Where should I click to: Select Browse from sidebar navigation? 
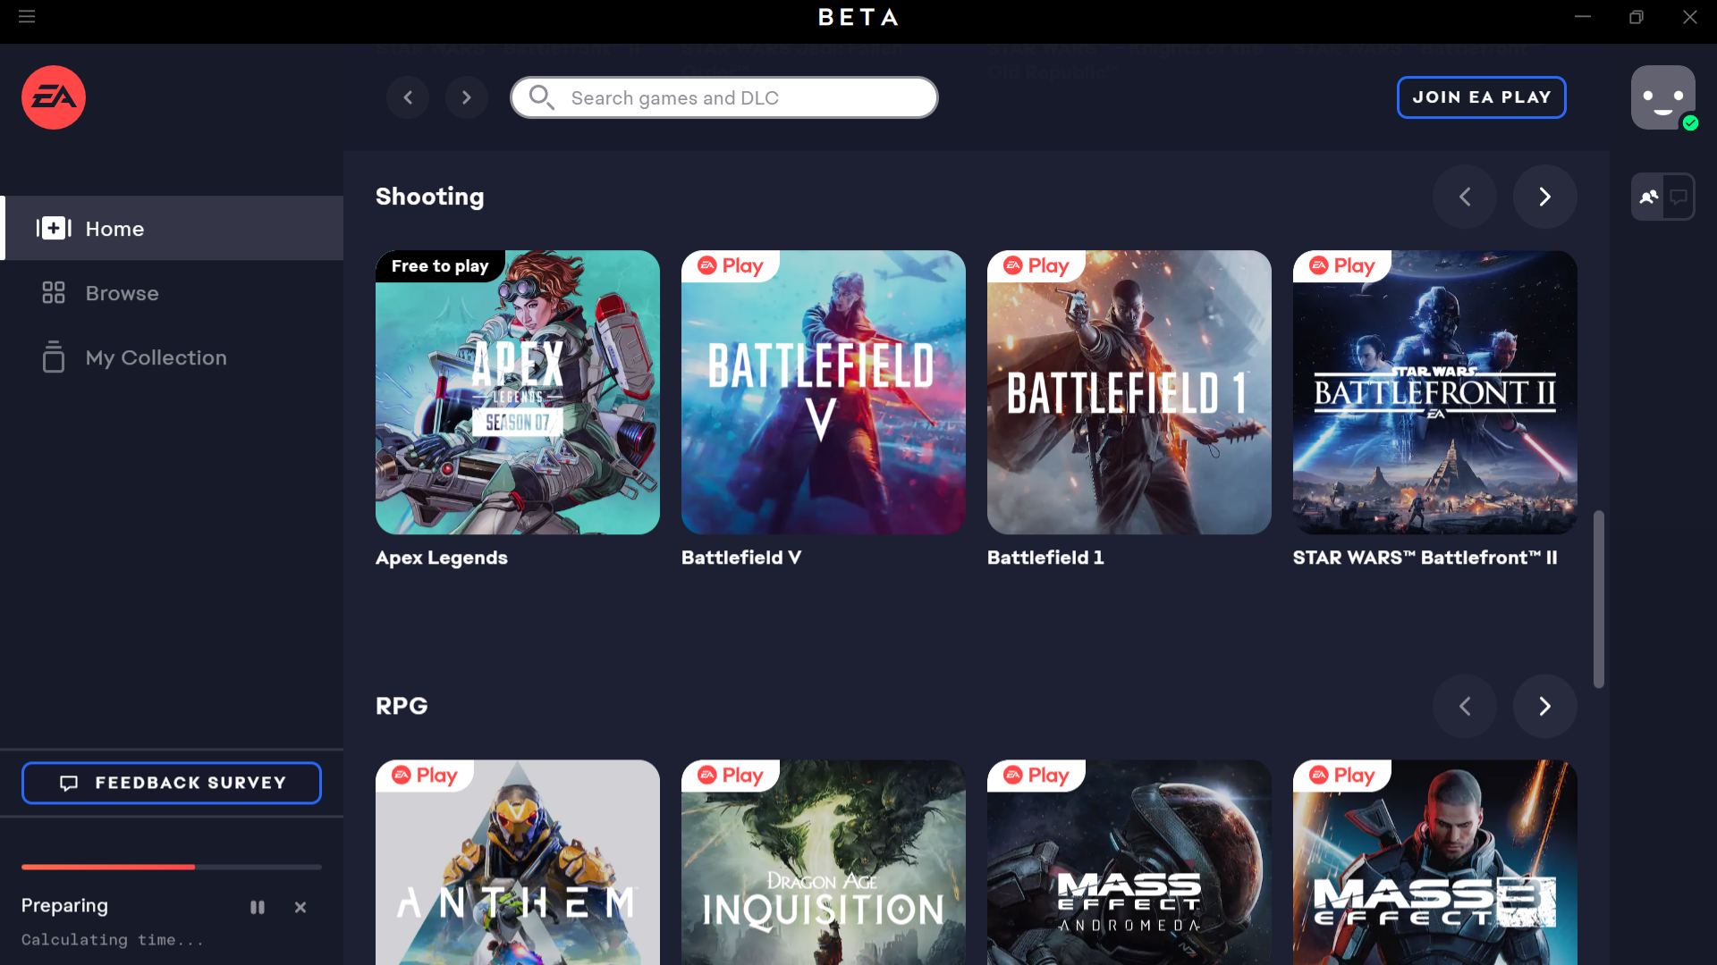click(x=122, y=292)
